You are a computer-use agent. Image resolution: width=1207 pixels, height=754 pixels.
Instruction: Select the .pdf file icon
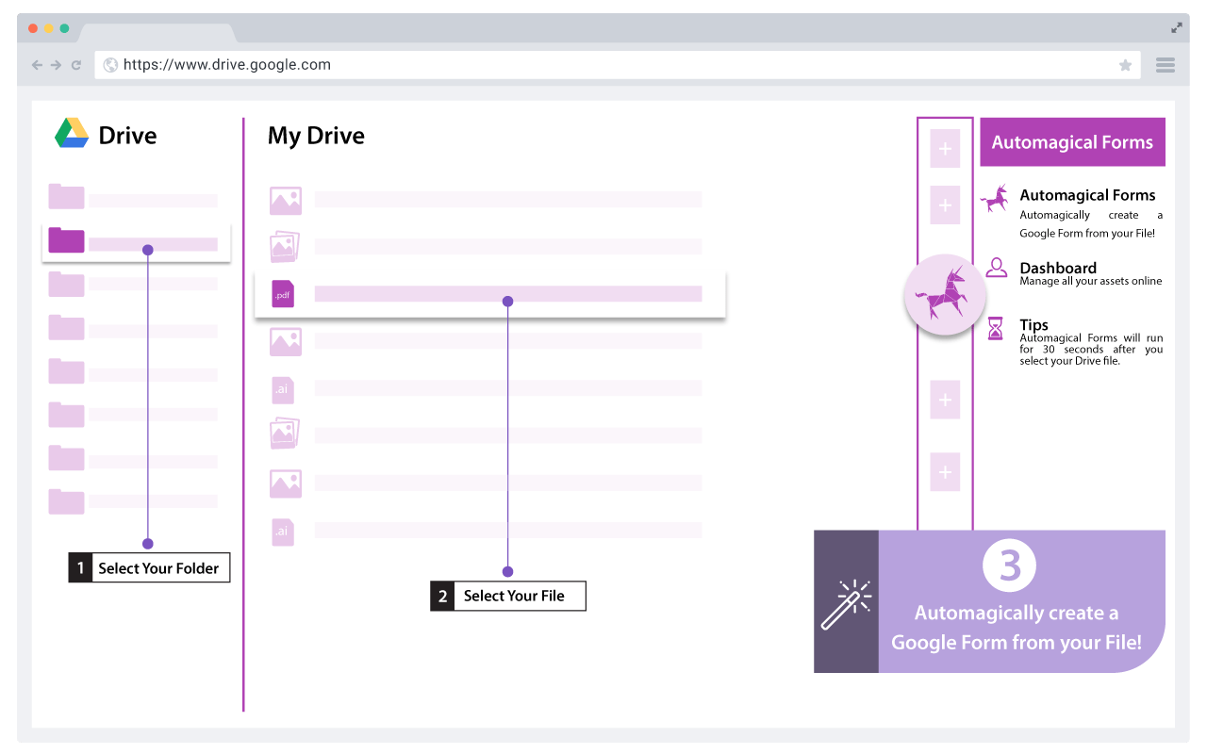283,294
